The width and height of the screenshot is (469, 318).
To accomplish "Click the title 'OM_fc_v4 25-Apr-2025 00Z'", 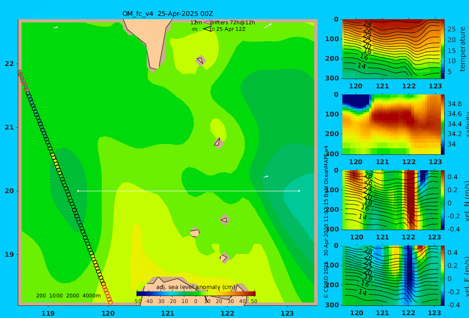I will coord(168,14).
